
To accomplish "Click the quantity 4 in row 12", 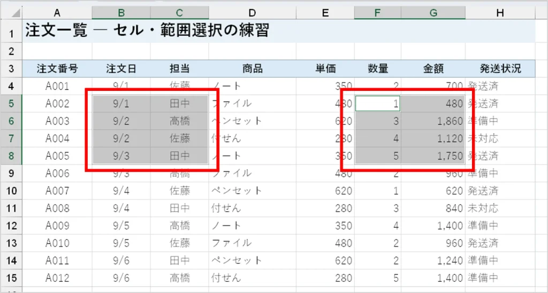I will [x=378, y=226].
